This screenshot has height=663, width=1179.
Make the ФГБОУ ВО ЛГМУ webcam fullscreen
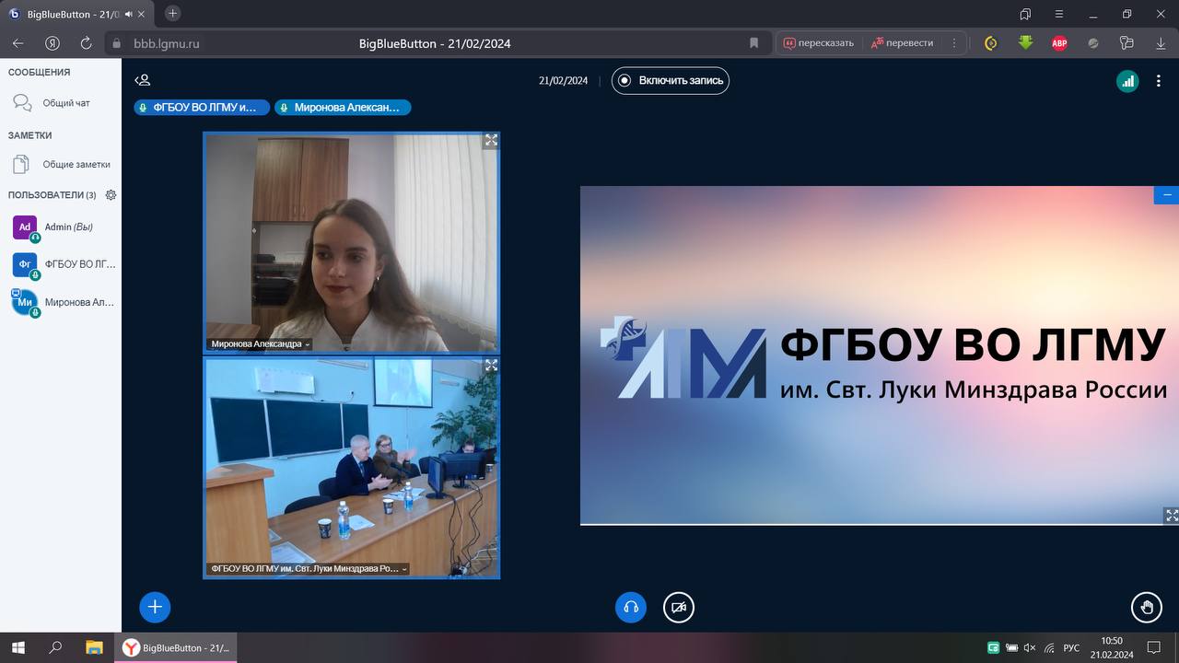pyautogui.click(x=491, y=366)
